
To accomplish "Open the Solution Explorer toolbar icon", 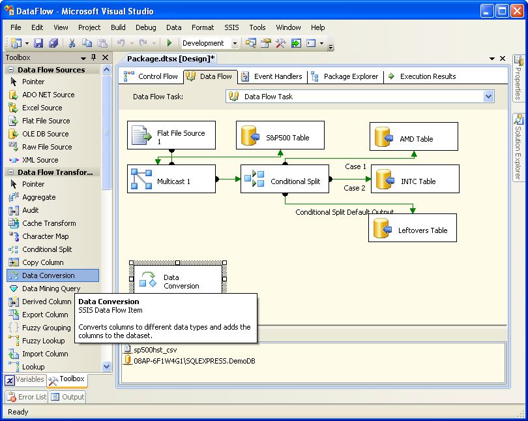I will (250, 43).
